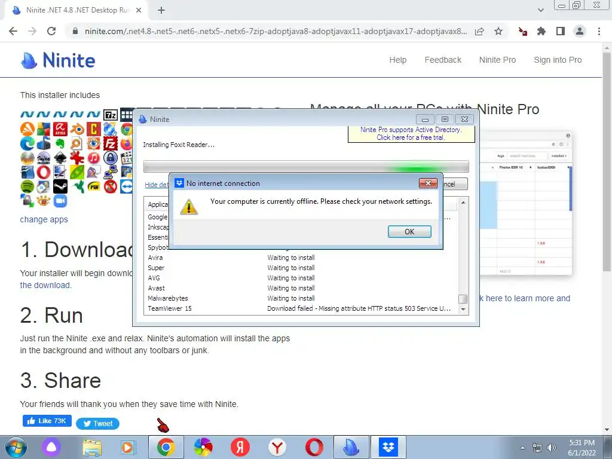Click the Pidgin bird icon
Screen dimensions: 612x459
[94, 172]
